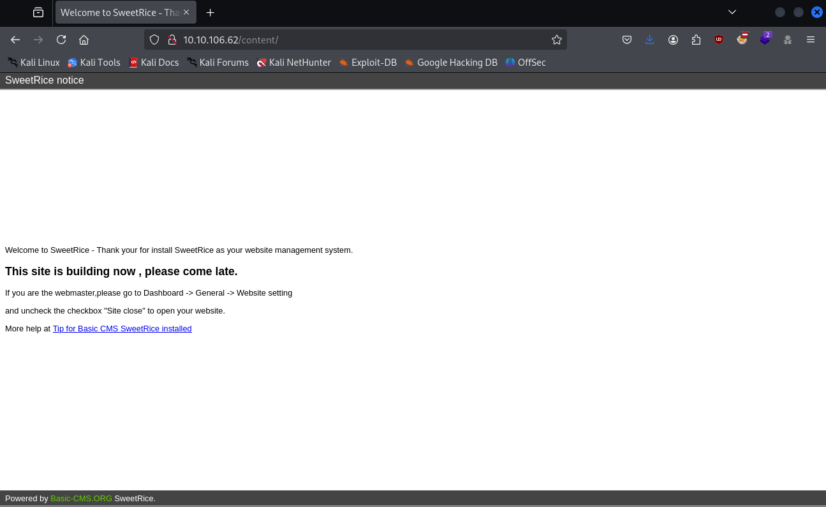Open the Firefox account menu

pos(673,40)
